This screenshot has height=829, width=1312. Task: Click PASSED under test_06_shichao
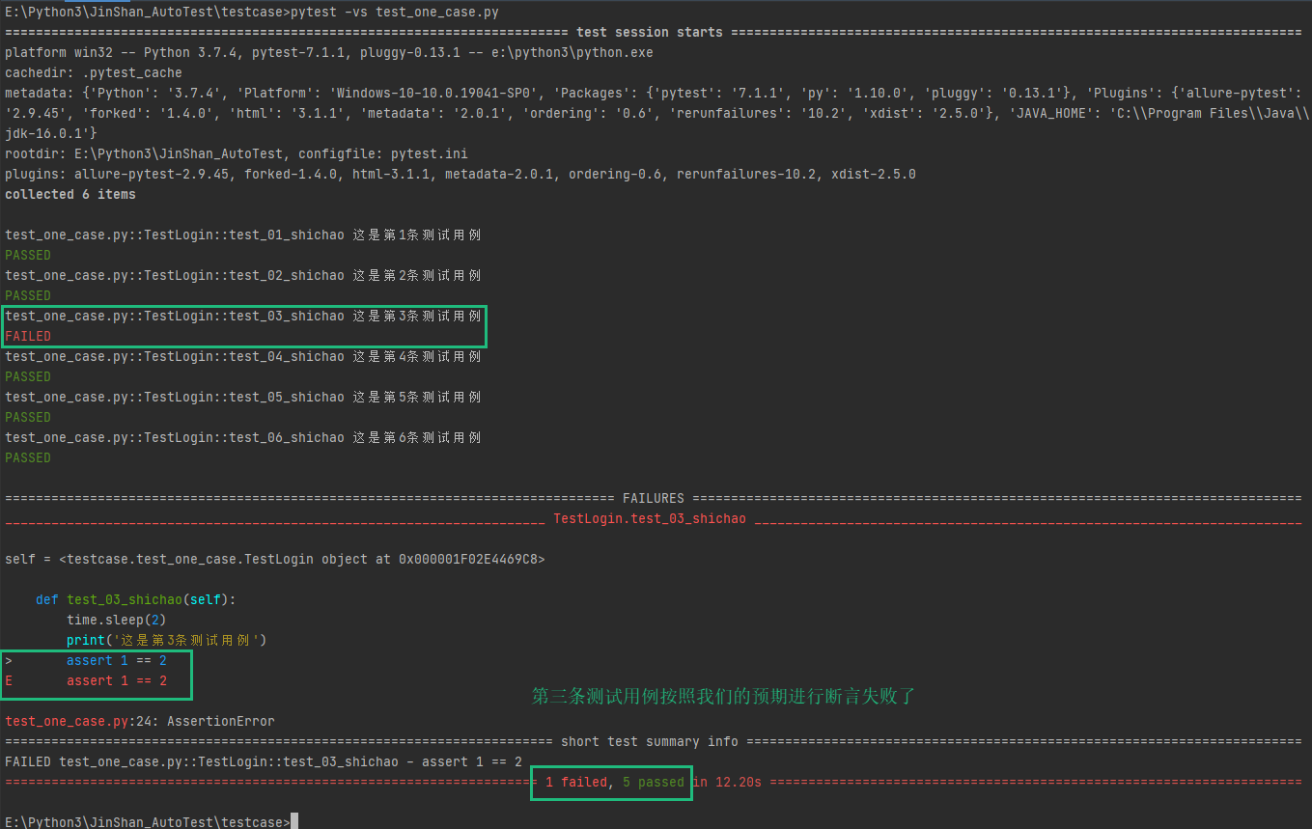pos(28,457)
